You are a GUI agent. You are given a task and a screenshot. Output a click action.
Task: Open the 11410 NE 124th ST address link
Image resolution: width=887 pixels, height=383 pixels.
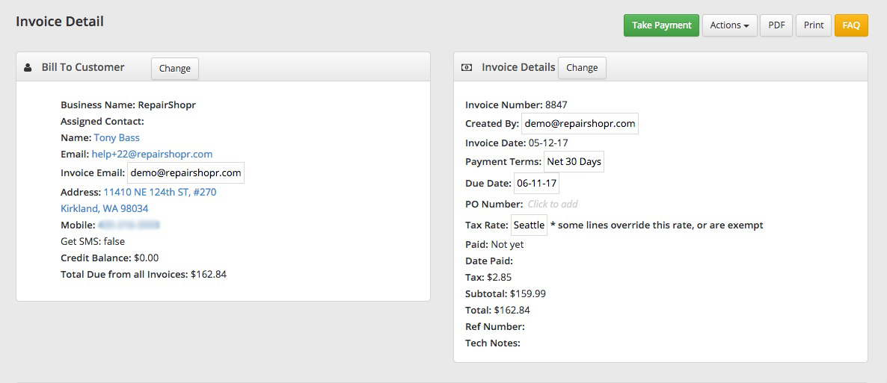click(x=160, y=192)
